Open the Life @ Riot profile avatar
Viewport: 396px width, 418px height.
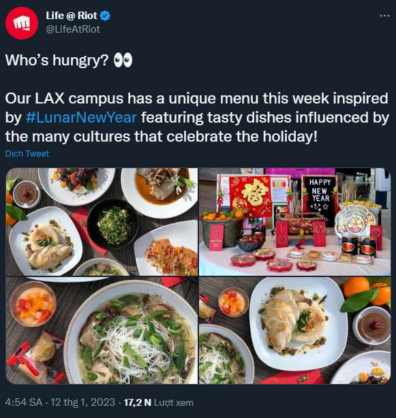(x=22, y=23)
